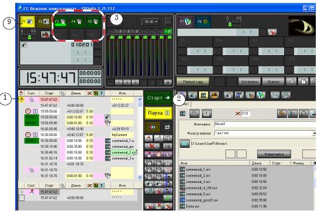Select the F2 video input button
317x214 pixels.
[x=43, y=21]
